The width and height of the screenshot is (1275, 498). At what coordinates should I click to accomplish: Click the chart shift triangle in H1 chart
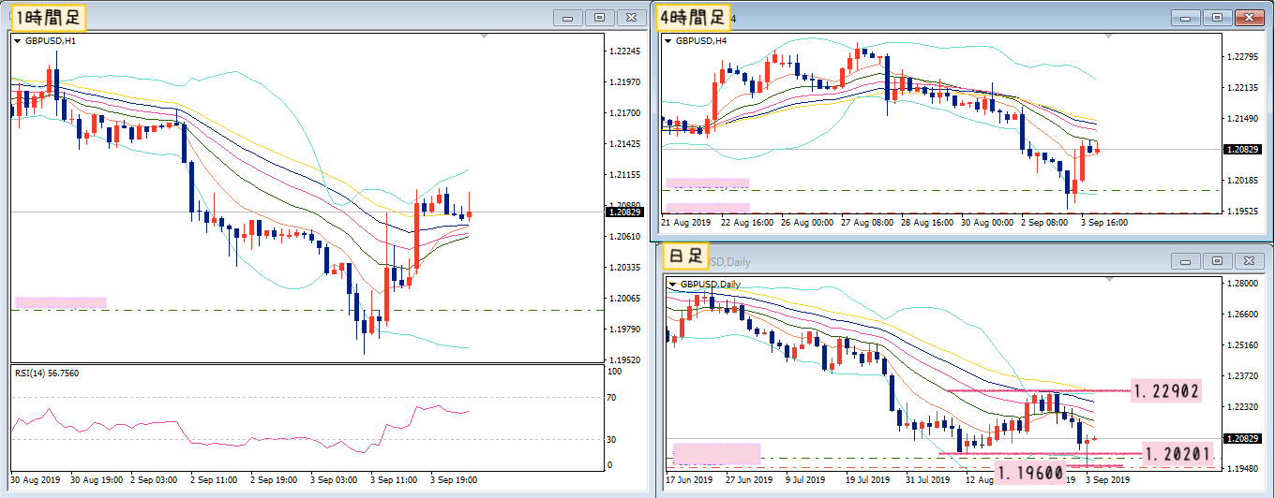484,36
